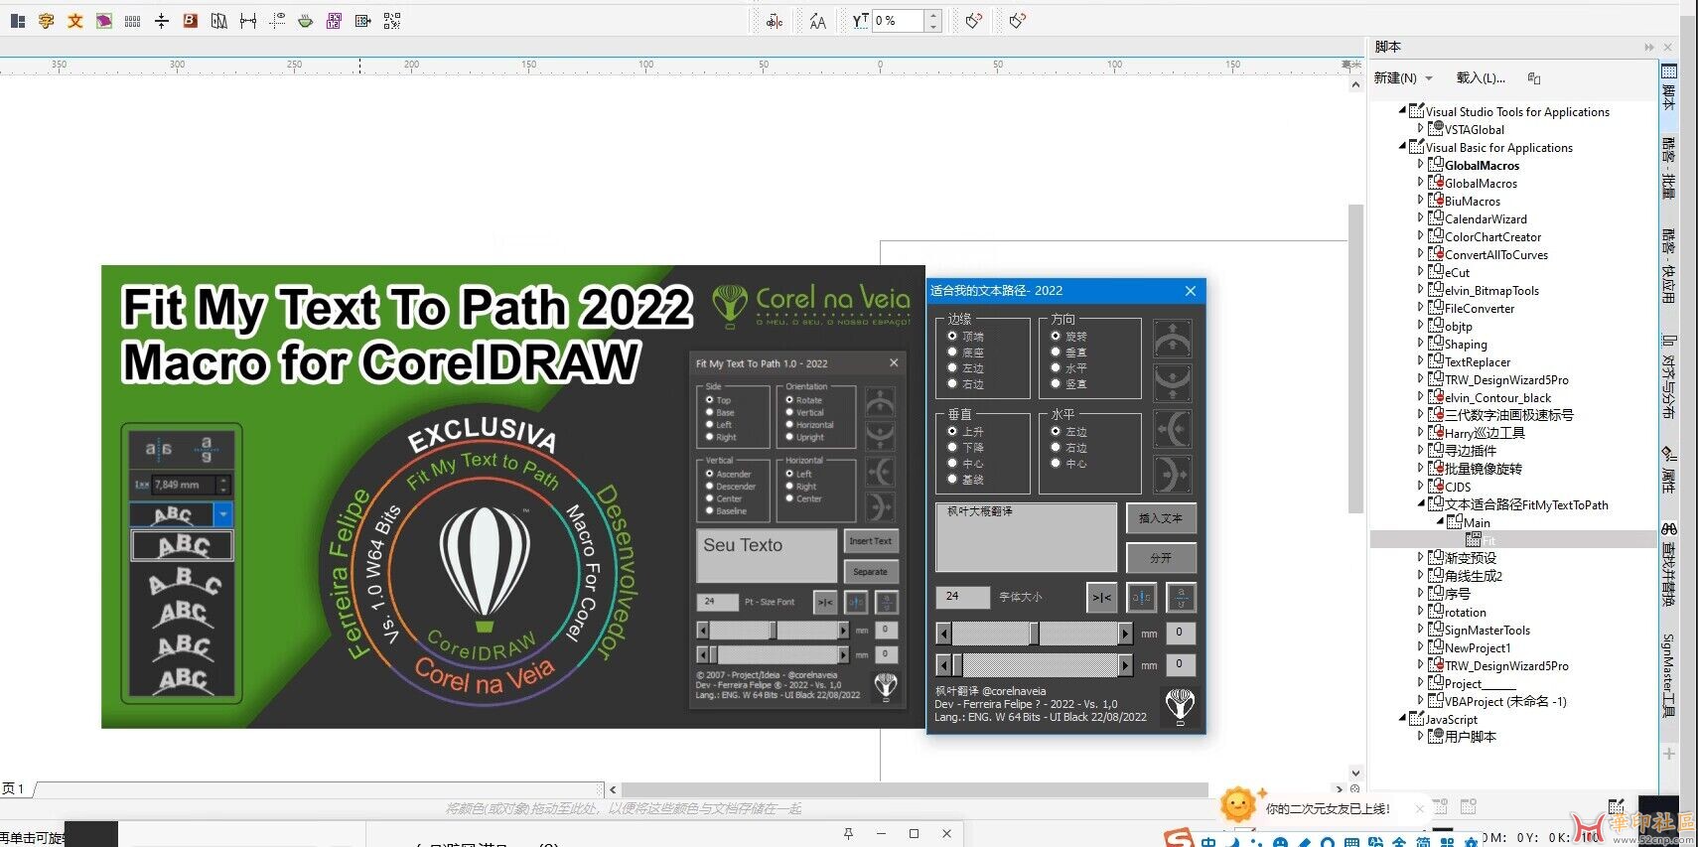
Task: Click the scripts panel collapse double-arrow icon
Action: click(x=1649, y=47)
